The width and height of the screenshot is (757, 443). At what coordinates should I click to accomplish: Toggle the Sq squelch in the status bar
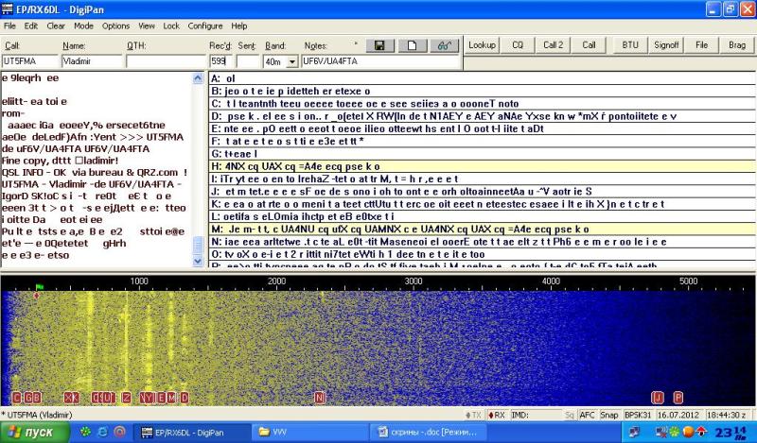570,415
